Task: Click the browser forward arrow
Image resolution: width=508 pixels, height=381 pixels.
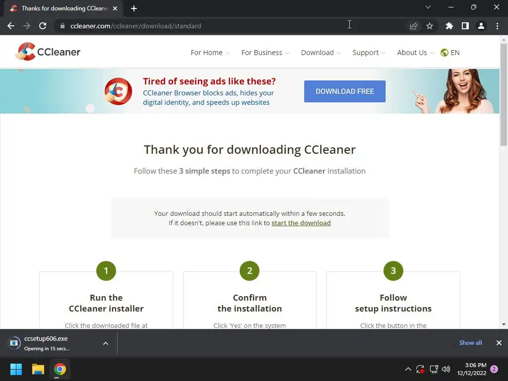Action: click(27, 26)
